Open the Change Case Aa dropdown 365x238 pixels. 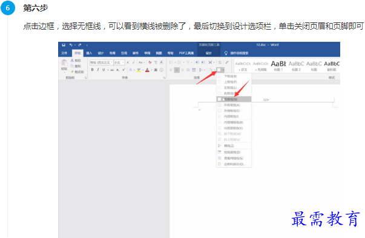[141, 62]
